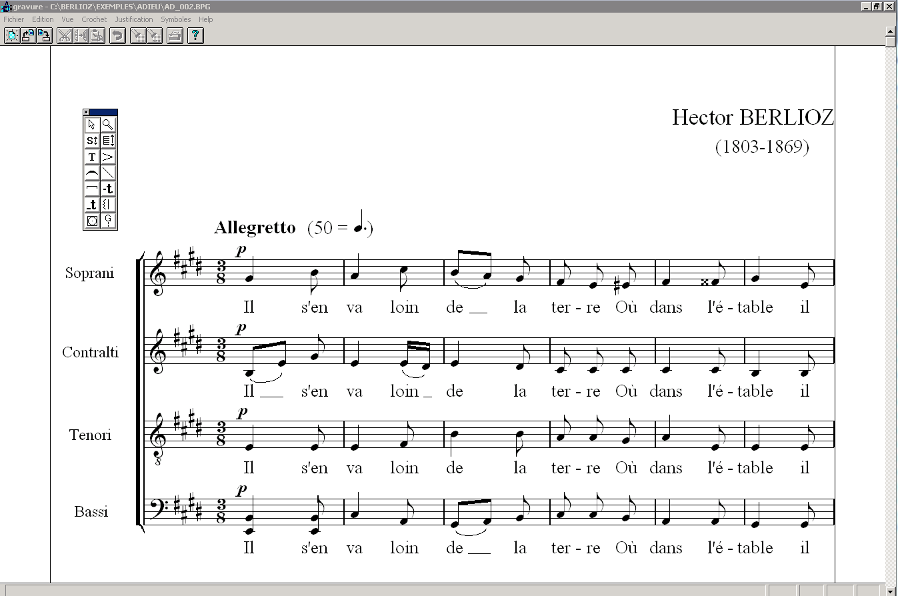Click the save file toolbar icon

click(x=44, y=35)
